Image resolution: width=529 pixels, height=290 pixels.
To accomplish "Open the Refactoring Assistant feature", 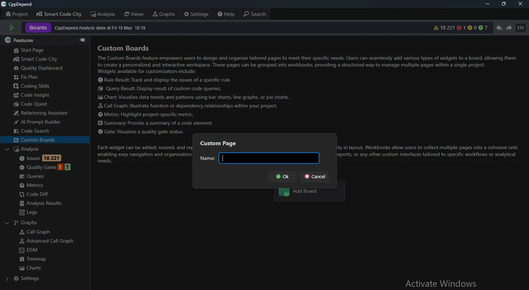I will coord(40,113).
